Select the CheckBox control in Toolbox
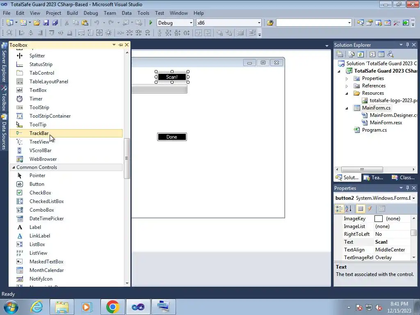Viewport: 420px width, 315px height. [66, 193]
